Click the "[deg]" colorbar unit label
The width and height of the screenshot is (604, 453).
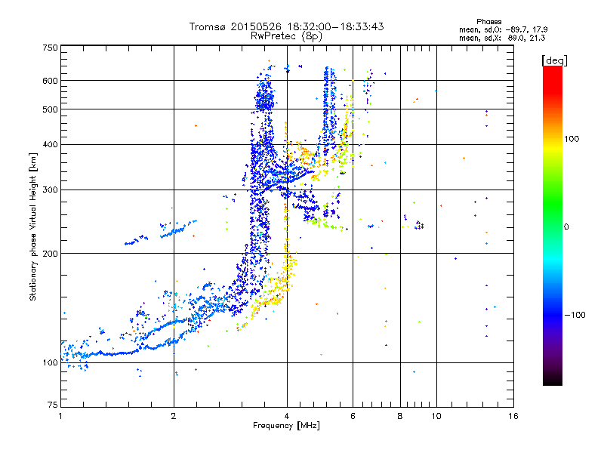(554, 60)
